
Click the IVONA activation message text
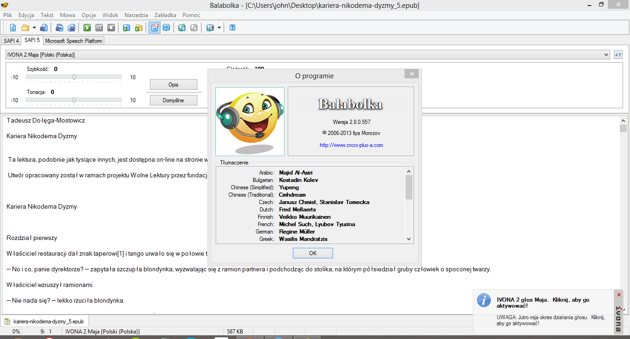point(543,303)
